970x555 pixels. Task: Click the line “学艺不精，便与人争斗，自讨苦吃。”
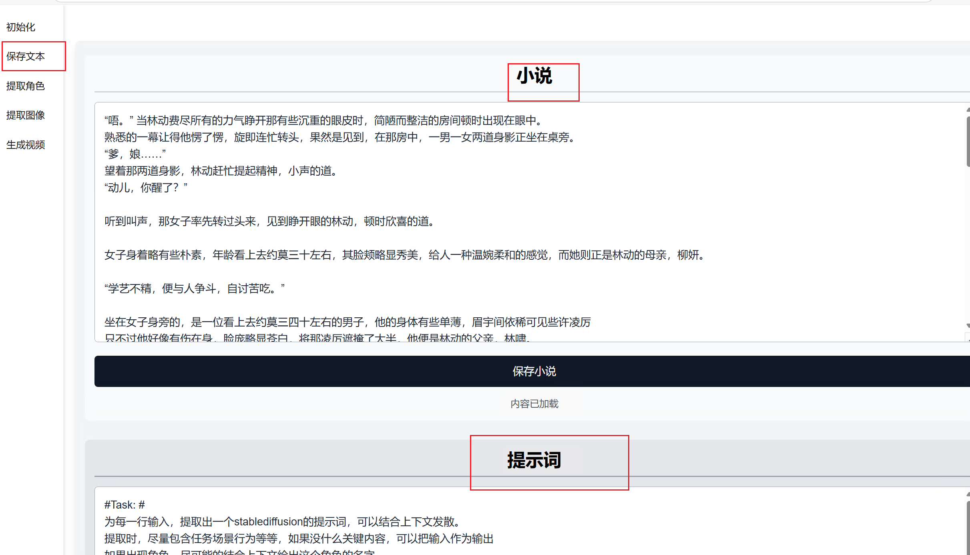pyautogui.click(x=195, y=289)
